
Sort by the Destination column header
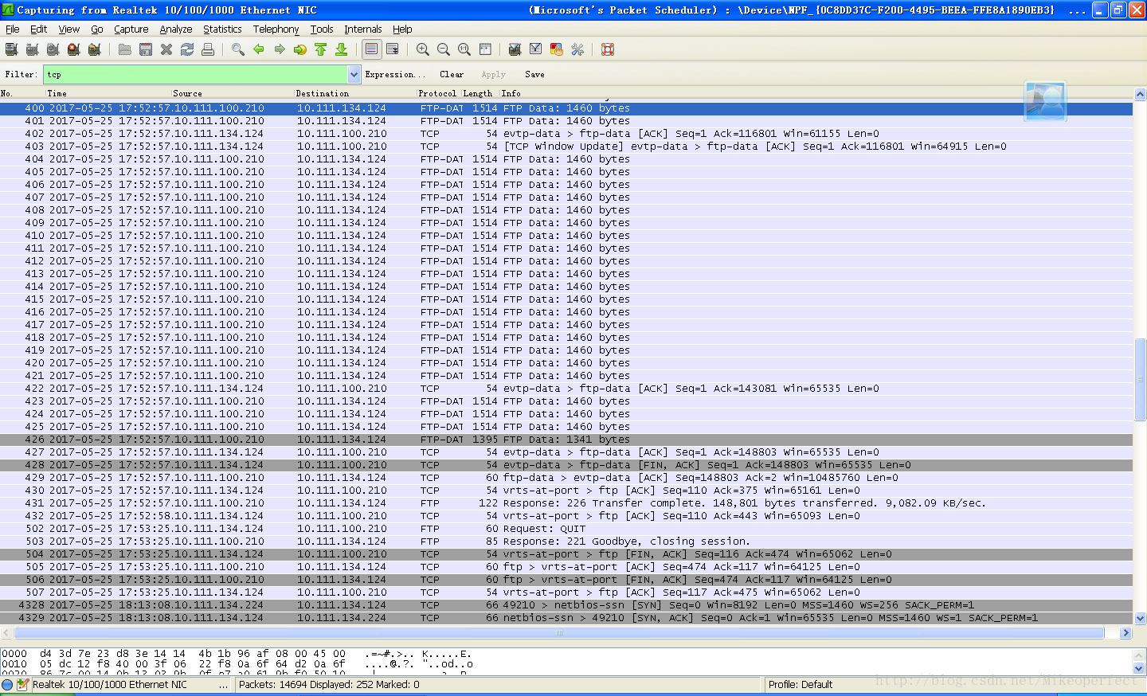coord(323,93)
